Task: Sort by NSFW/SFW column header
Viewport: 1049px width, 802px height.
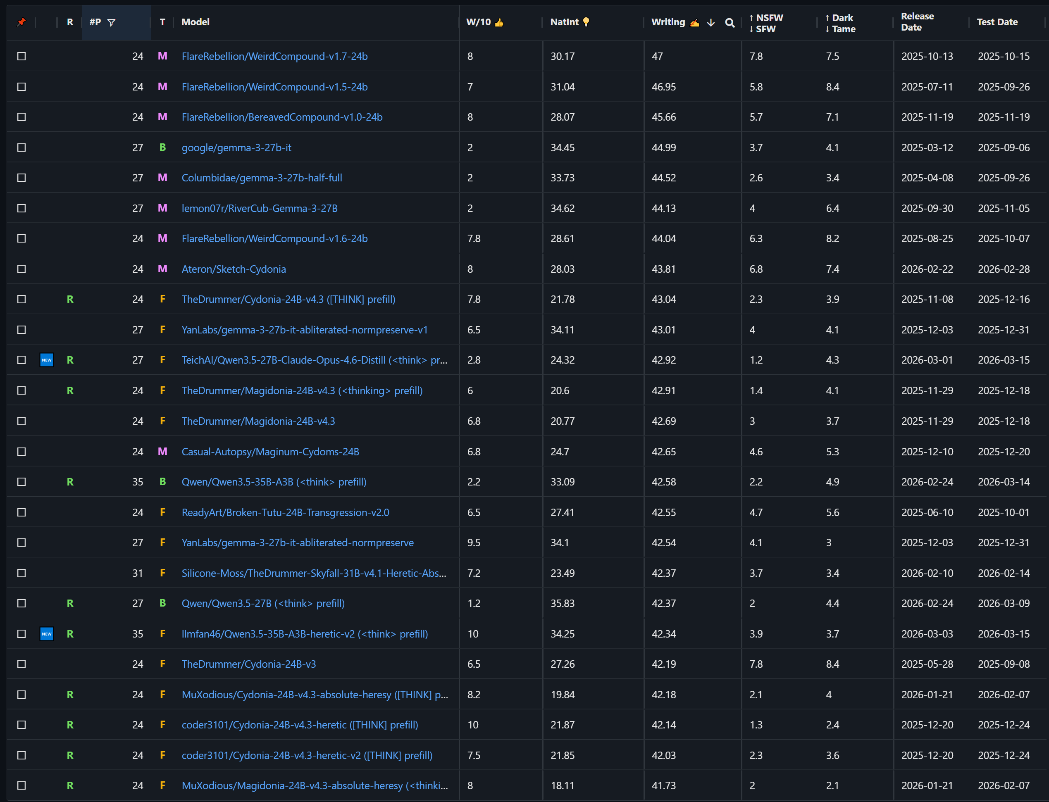Action: pos(766,23)
